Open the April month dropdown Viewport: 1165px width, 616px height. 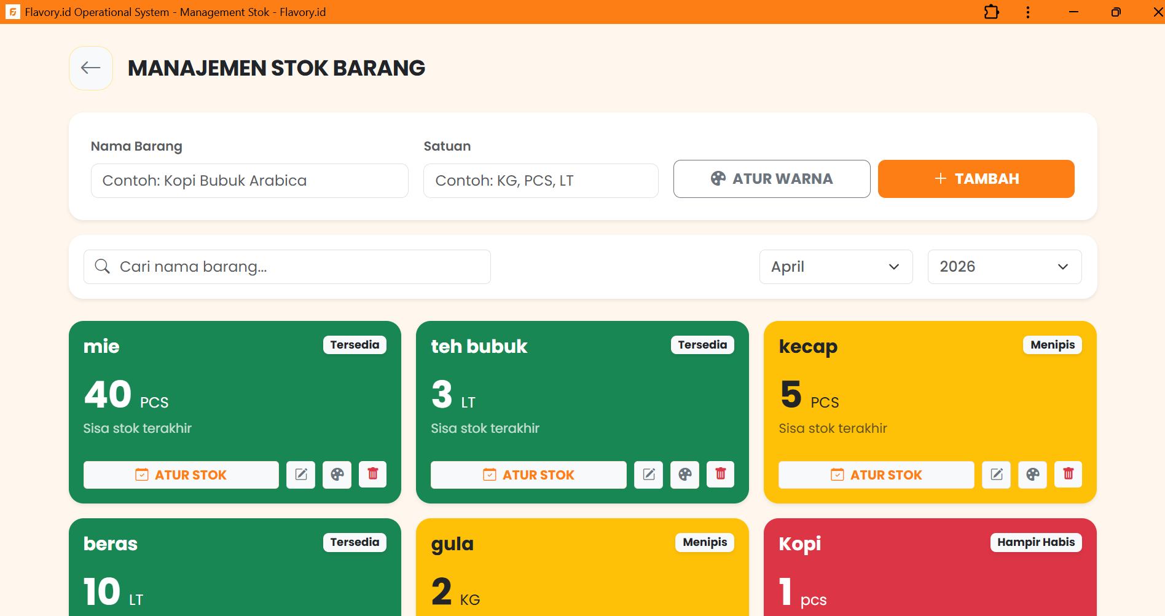click(836, 266)
